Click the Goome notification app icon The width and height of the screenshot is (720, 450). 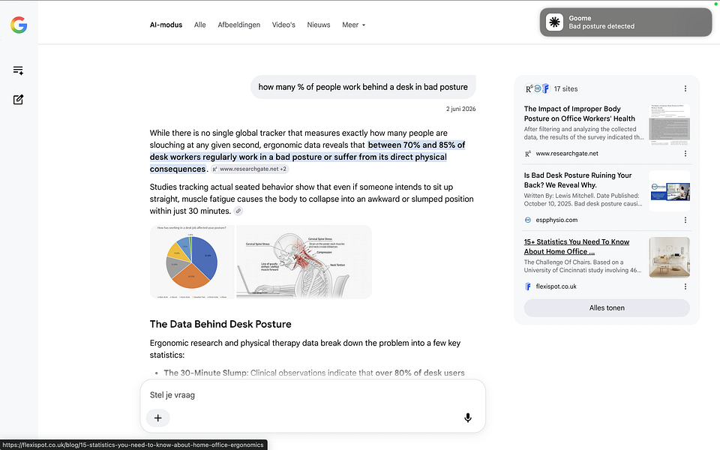pyautogui.click(x=554, y=22)
